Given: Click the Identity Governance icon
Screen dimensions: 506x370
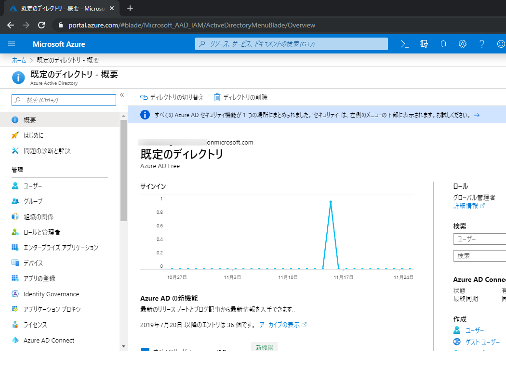Looking at the screenshot, I should (15, 294).
